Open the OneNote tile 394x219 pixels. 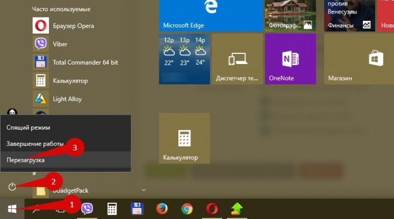tap(290, 59)
